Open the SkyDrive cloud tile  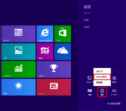(x=62, y=52)
